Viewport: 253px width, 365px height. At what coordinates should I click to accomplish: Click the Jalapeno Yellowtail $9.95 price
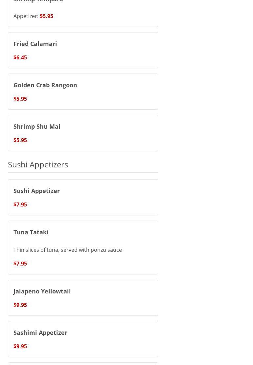pos(20,305)
